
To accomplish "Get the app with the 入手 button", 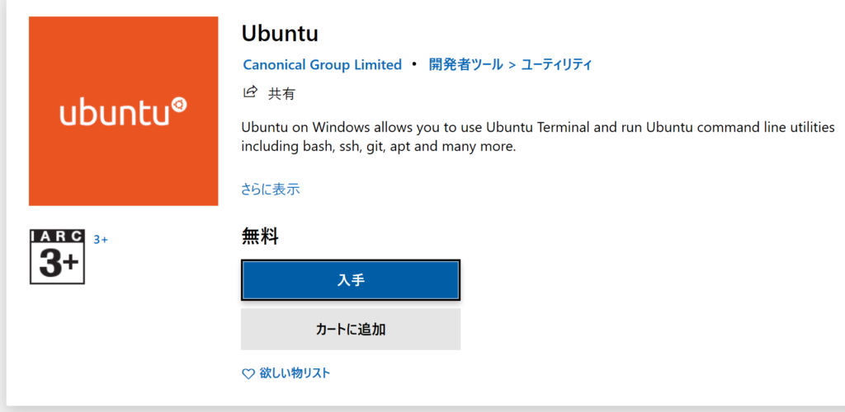I will click(x=350, y=279).
